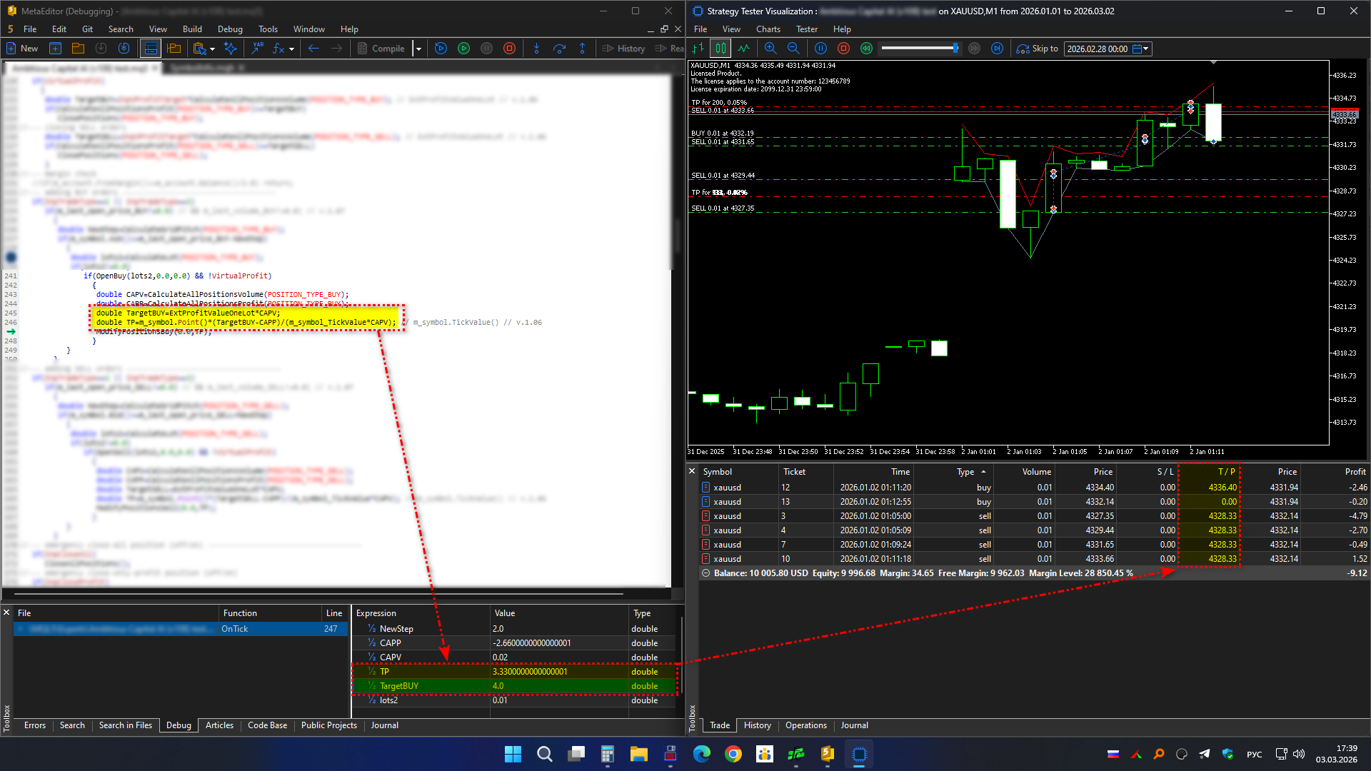1371x771 pixels.
Task: Adjust the visualization speed slider
Action: [955, 49]
